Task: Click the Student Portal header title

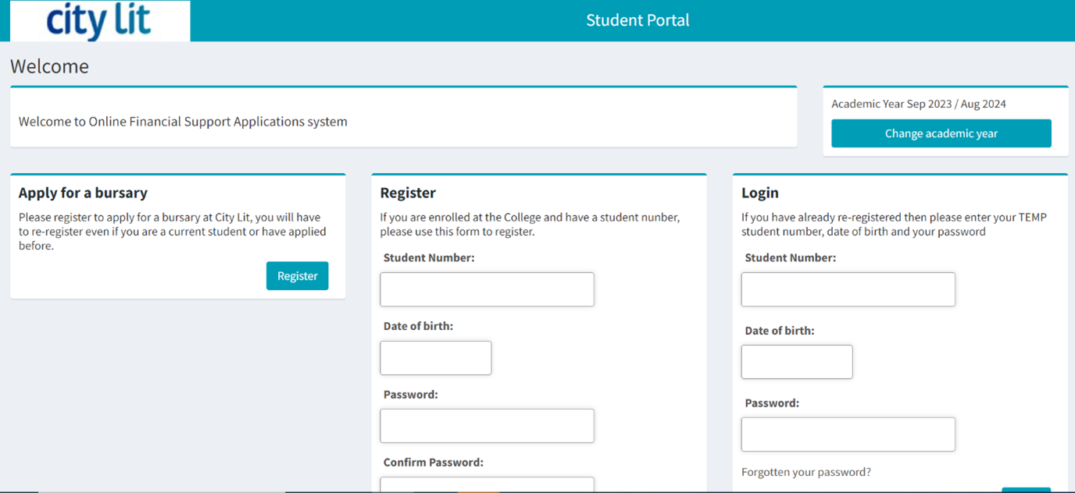Action: pyautogui.click(x=637, y=20)
